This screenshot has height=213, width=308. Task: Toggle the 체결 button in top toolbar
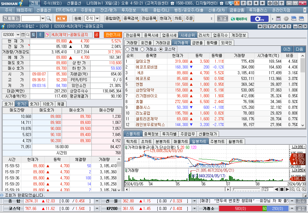pos(223,18)
